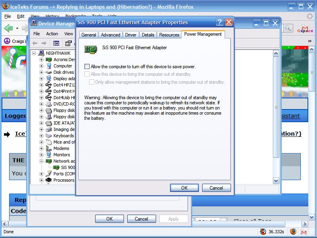
Task: Click the Dot4Usb icon in the tree
Action: click(x=49, y=98)
